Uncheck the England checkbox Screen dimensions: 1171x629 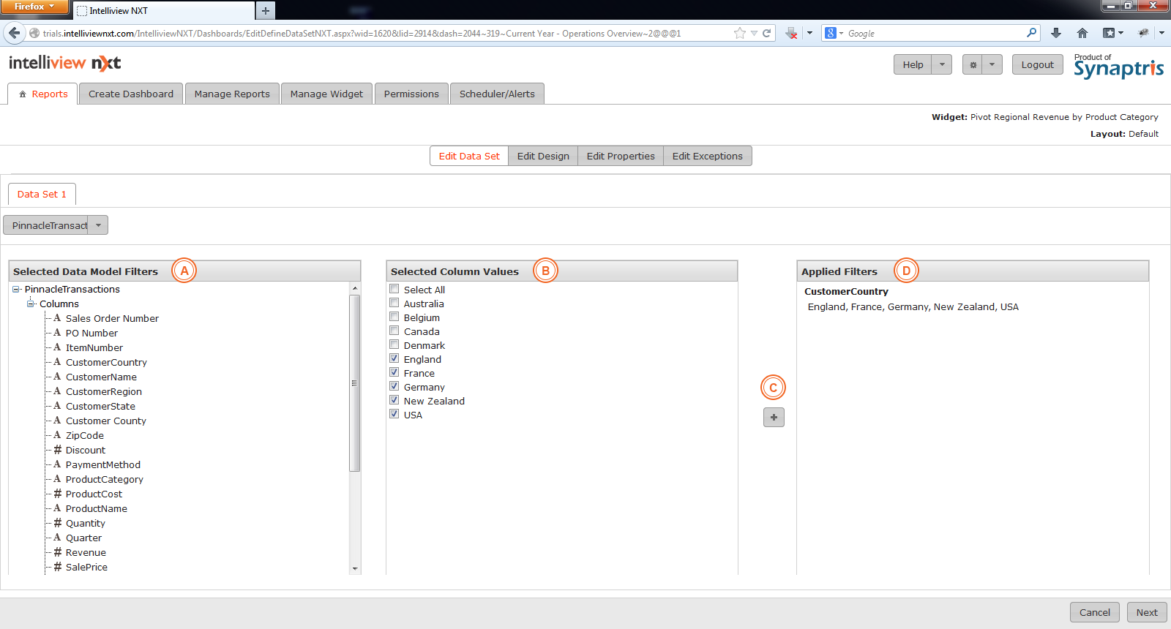pyautogui.click(x=394, y=358)
